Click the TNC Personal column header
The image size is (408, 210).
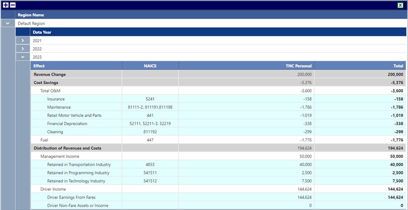click(298, 66)
